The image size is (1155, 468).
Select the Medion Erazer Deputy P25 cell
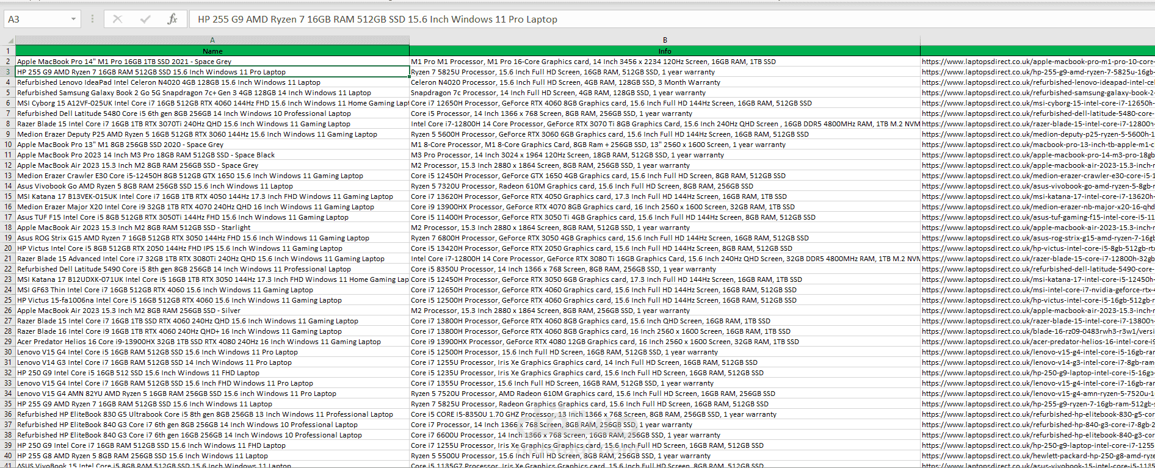click(212, 134)
